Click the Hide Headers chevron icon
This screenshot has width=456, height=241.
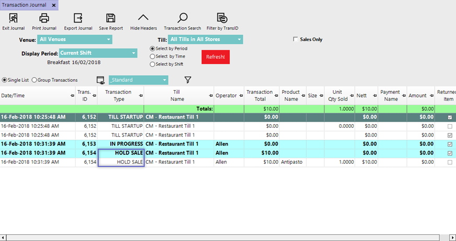pos(143,19)
